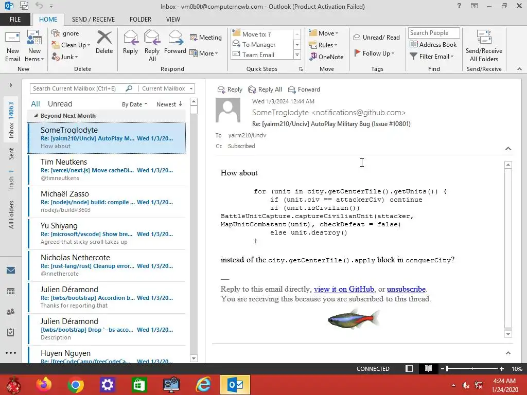Click Reply All in reading pane

pos(265,89)
